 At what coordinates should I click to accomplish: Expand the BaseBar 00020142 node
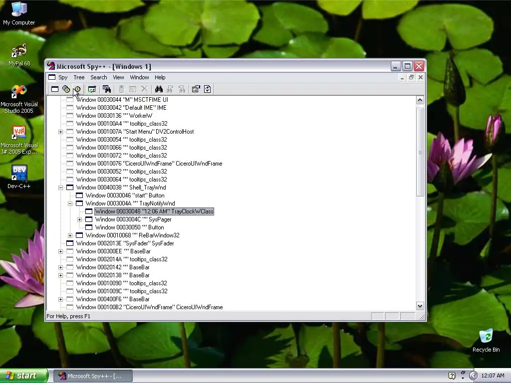pos(60,267)
